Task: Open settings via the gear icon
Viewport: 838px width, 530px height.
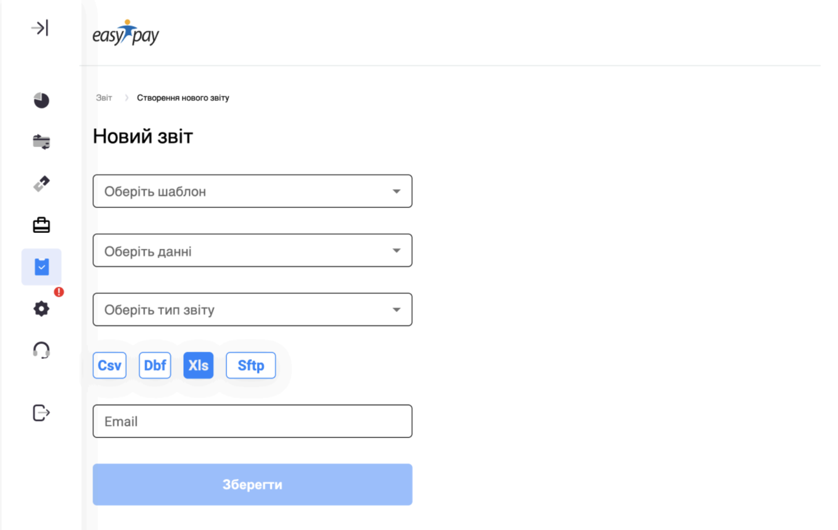Action: (x=41, y=309)
